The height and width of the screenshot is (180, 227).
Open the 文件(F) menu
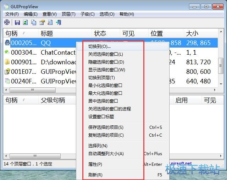coord(12,14)
